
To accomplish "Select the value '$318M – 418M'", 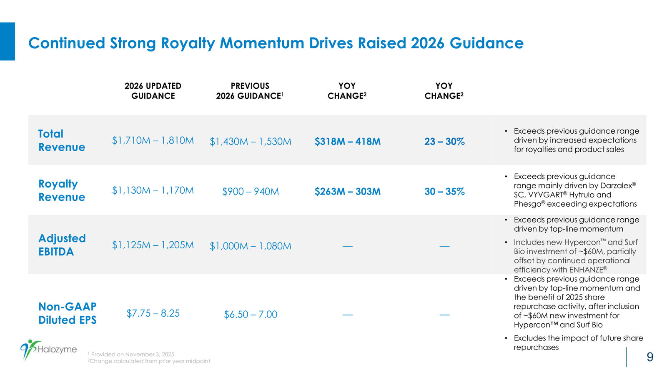I will [x=348, y=142].
